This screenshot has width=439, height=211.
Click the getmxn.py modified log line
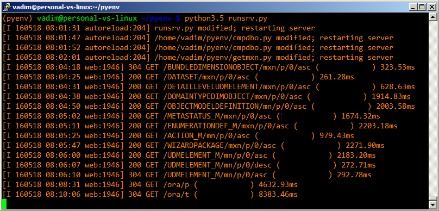(x=198, y=58)
